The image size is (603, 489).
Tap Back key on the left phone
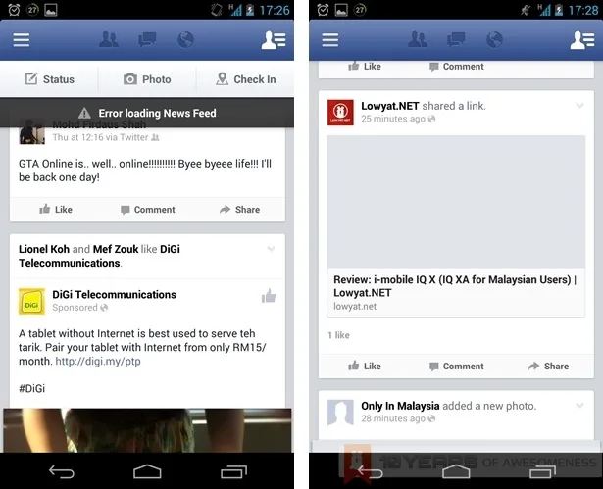pyautogui.click(x=61, y=471)
